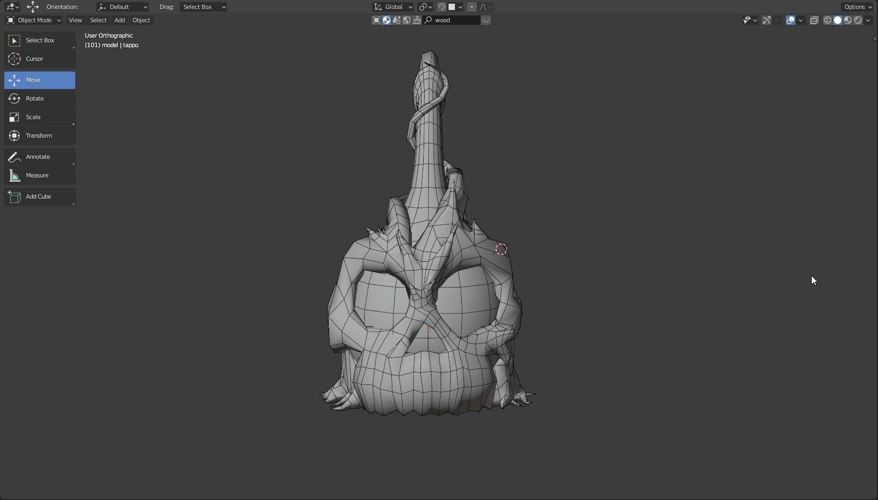Click the model asset type icon
This screenshot has width=878, height=500.
[x=376, y=20]
